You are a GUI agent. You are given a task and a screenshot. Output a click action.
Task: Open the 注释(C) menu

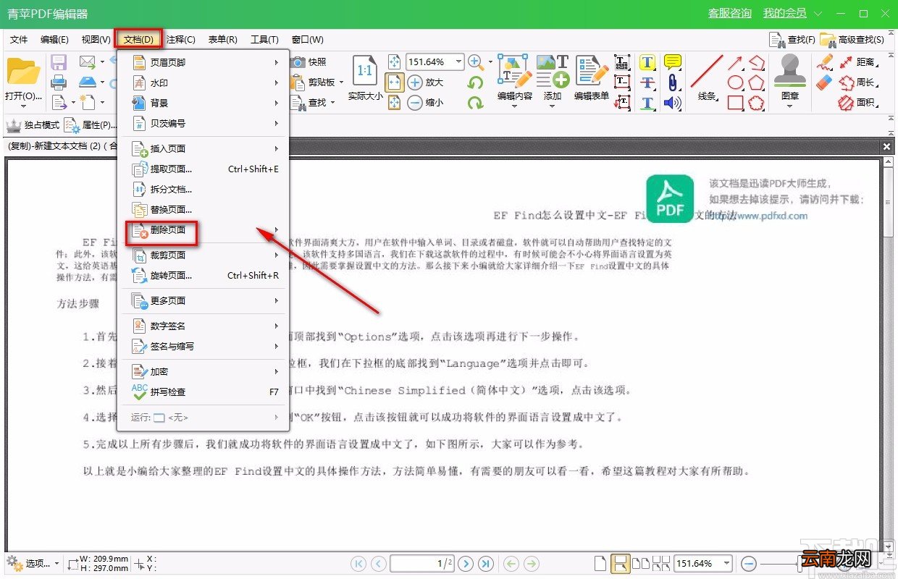pos(180,40)
